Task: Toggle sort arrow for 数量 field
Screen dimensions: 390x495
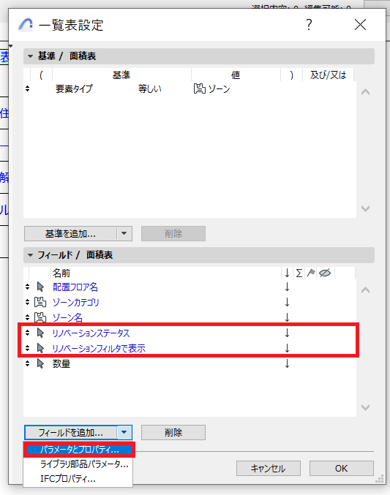Action: [287, 363]
